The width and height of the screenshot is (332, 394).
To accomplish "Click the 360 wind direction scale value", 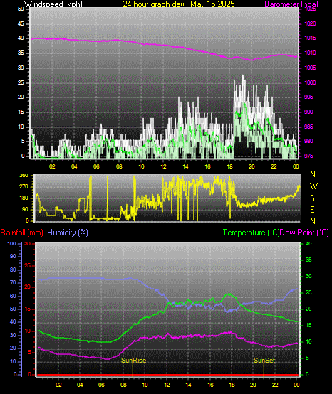I will (24, 176).
